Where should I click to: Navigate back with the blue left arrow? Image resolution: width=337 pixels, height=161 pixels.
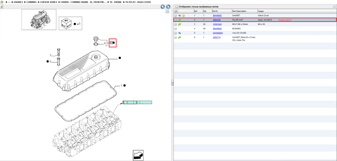[x=163, y=7]
